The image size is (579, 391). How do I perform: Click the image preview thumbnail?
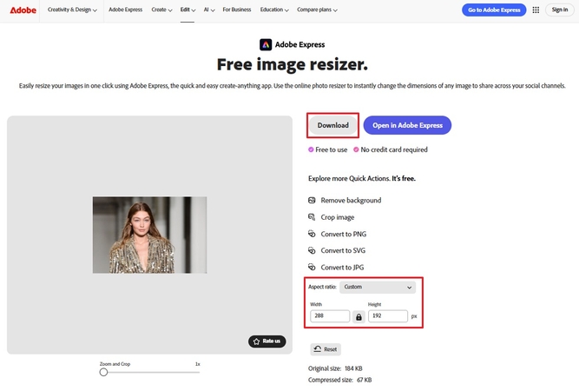pyautogui.click(x=149, y=235)
